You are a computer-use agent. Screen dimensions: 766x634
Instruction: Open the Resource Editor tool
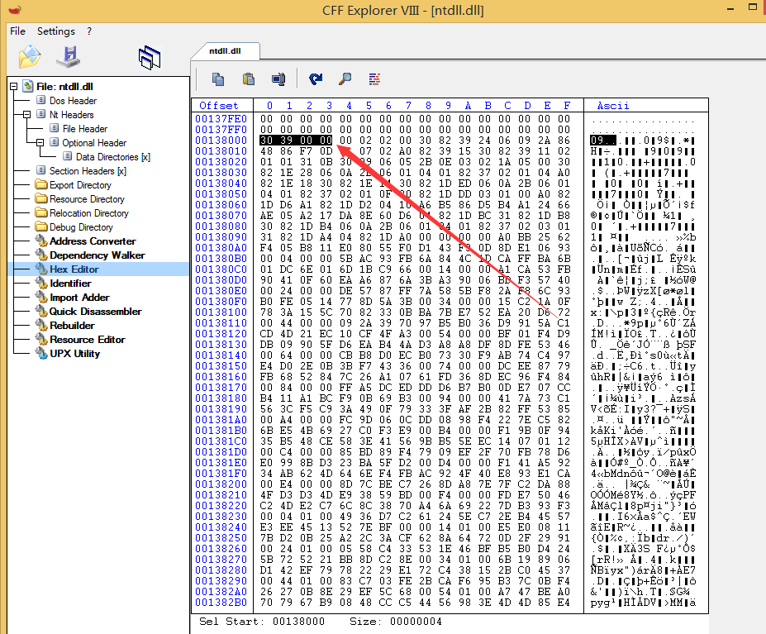pos(88,340)
